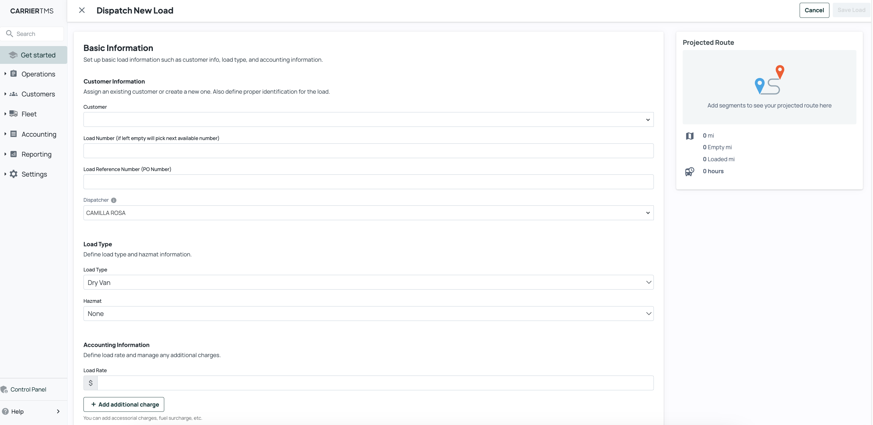Click the truck clock icon beside 0 hours
873x425 pixels.
pos(690,171)
